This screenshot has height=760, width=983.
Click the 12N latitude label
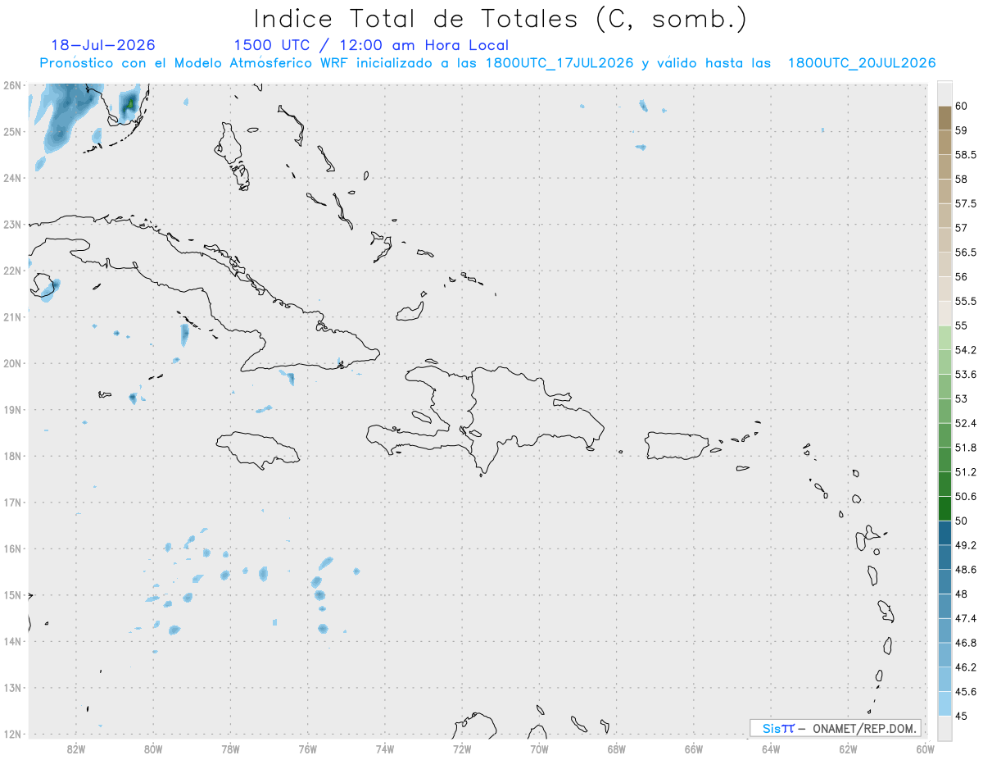pos(12,735)
